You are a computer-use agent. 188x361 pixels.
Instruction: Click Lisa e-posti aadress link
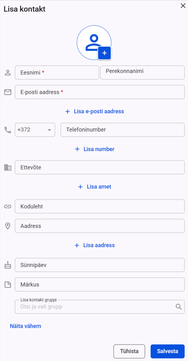pyautogui.click(x=95, y=112)
